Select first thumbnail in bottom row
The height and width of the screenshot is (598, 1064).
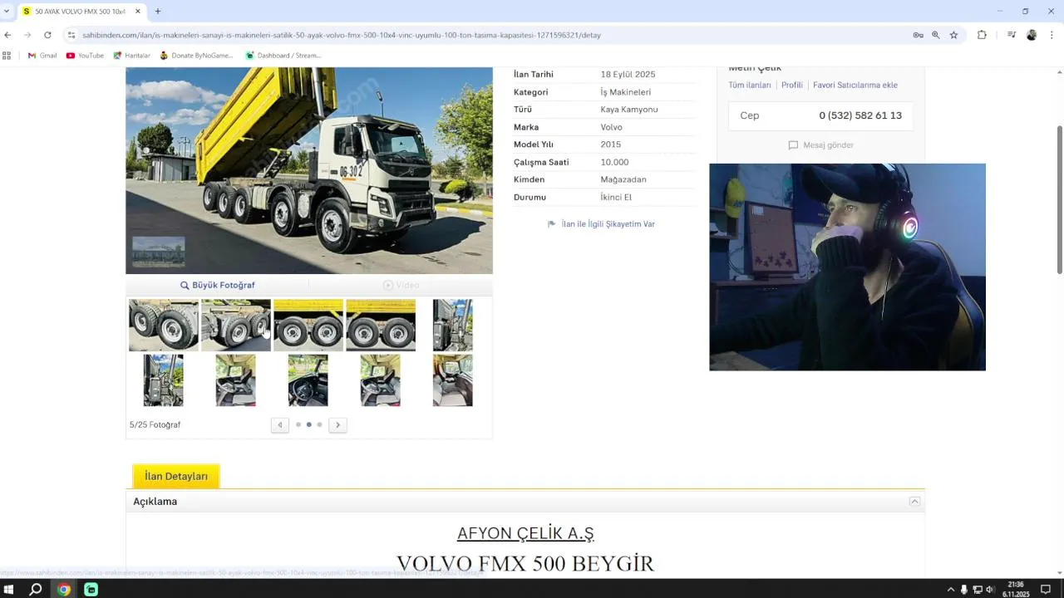(164, 380)
